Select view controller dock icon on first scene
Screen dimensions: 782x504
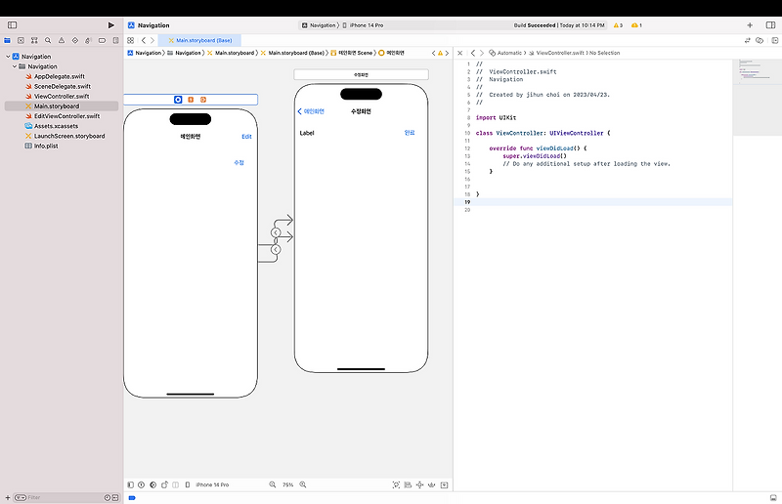(x=178, y=100)
